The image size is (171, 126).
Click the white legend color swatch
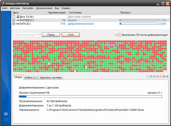click(x=147, y=77)
